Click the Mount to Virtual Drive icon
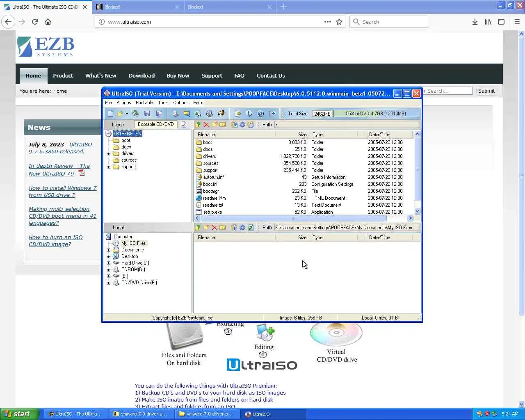This screenshot has height=420, width=525. click(210, 114)
